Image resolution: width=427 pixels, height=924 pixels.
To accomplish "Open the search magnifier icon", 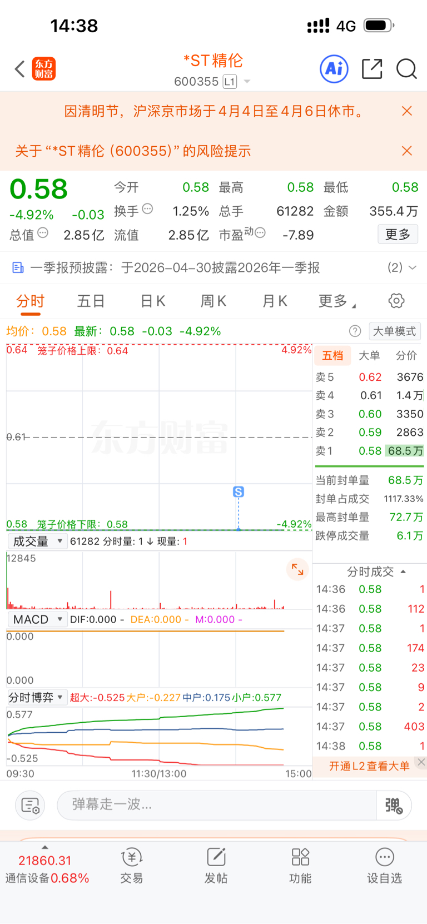I will pyautogui.click(x=406, y=69).
